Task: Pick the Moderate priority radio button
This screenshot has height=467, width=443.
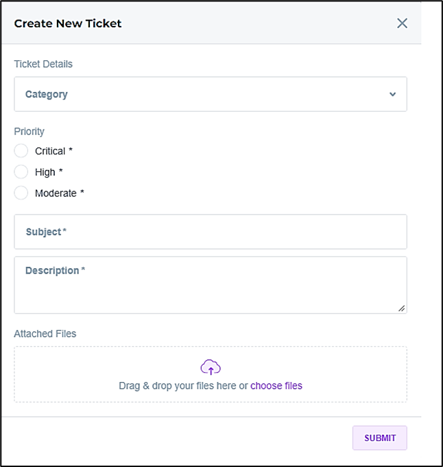Action: 21,193
